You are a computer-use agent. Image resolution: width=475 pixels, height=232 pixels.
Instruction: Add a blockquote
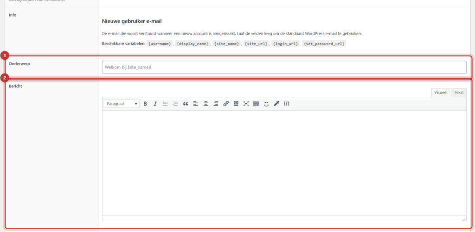pos(186,104)
